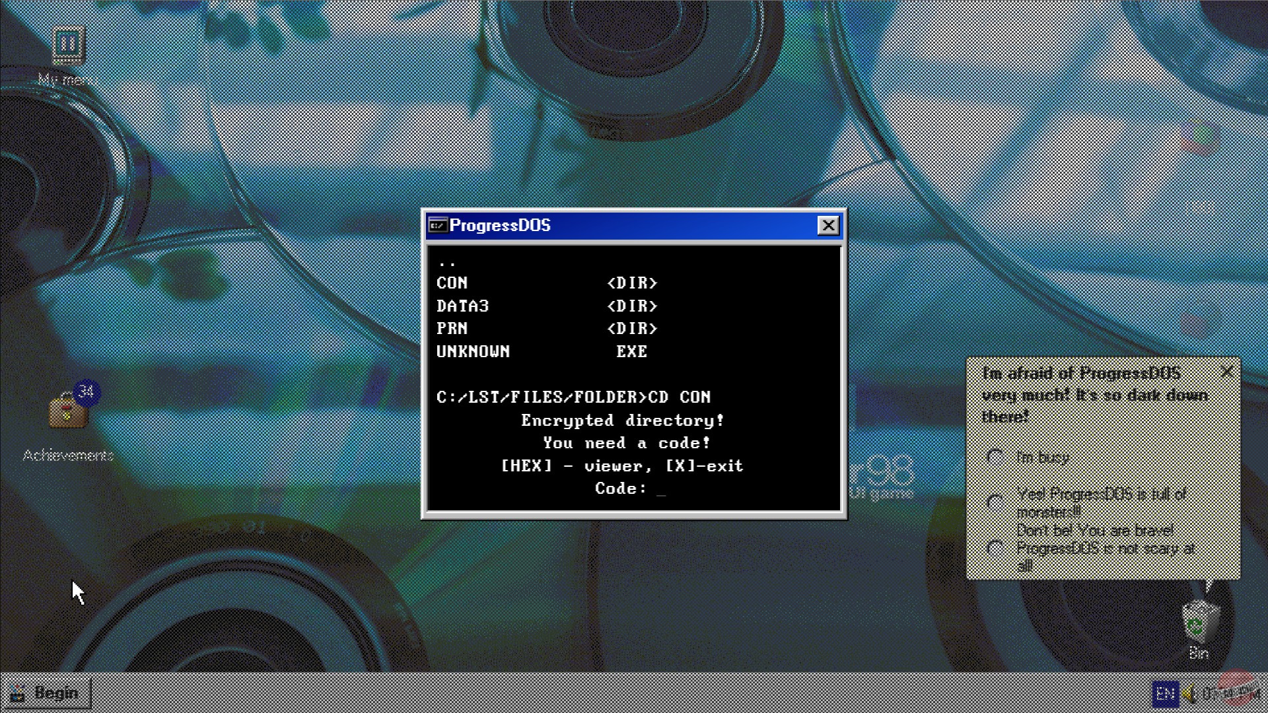
Task: Dismiss the sticky note notification
Action: click(1226, 372)
